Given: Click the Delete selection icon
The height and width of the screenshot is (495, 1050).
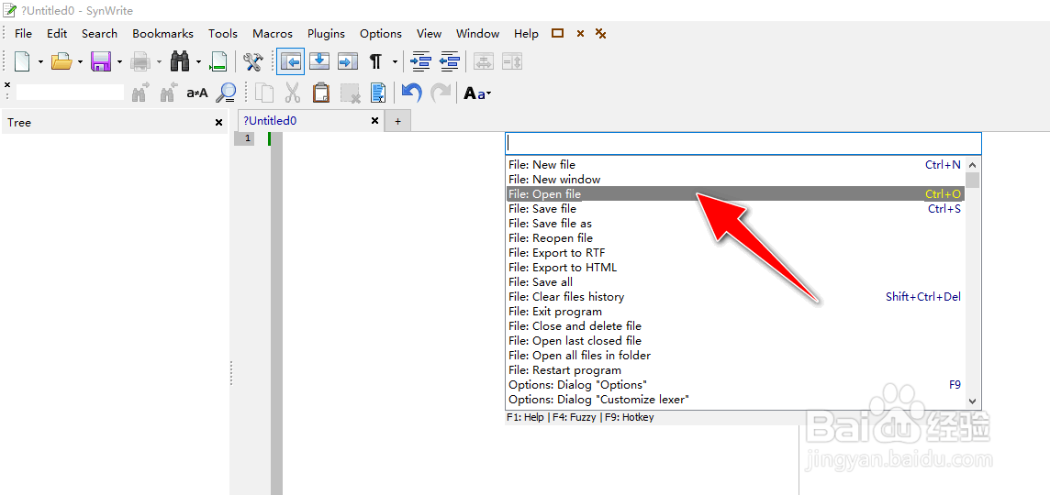Looking at the screenshot, I should pos(351,93).
